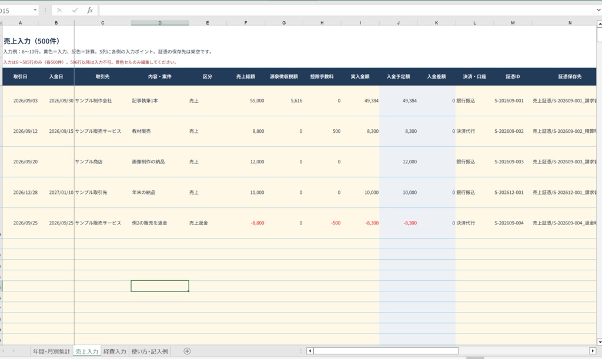Click the 証憑ID header cell
Viewport: 602px width, 359px height.
click(x=513, y=77)
